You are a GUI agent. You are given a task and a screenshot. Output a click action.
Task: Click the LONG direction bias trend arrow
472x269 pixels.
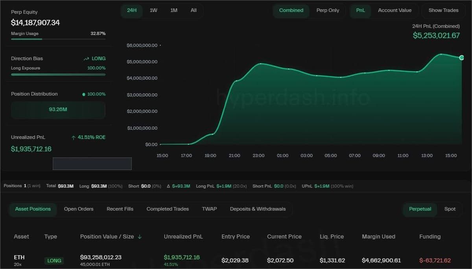click(x=86, y=58)
